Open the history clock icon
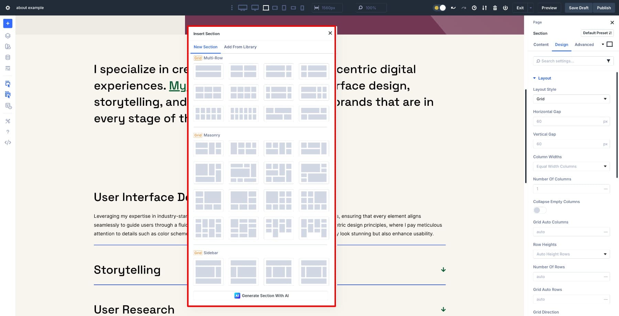The width and height of the screenshot is (619, 316). click(x=474, y=8)
